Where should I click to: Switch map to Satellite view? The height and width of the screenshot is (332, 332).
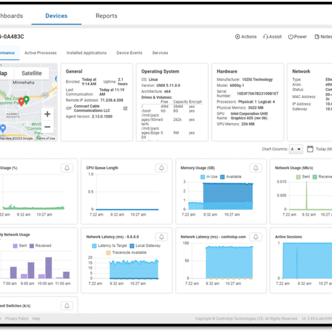(x=32, y=73)
